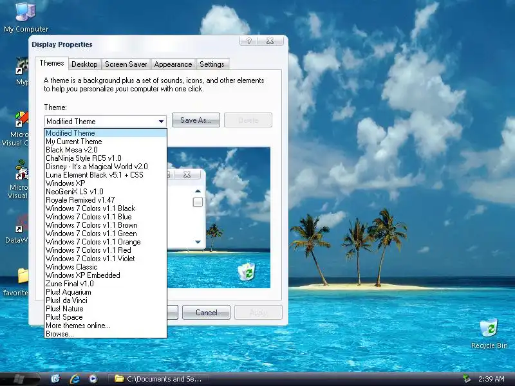Choose Windows 7 Colors v1.1 Red
Screen dimensions: 515x386
pos(106,250)
